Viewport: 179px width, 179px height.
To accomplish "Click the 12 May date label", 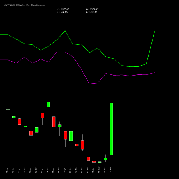I will point(111,170).
